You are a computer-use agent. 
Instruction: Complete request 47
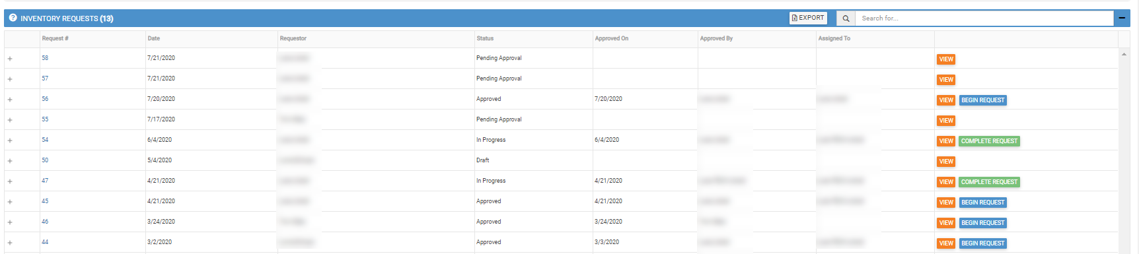pyautogui.click(x=989, y=182)
